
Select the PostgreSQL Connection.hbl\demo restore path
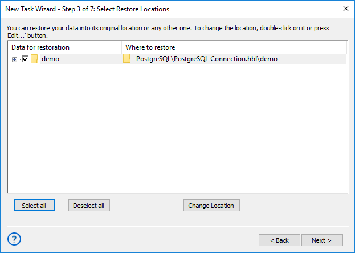pos(206,59)
